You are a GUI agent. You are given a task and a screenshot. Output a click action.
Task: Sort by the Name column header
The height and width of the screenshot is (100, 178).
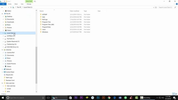[41, 11]
